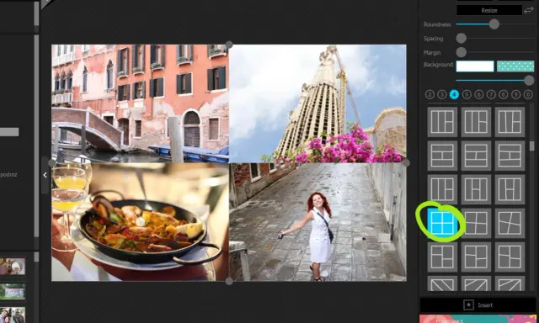Select the paella pan photo cell

[x=141, y=222]
